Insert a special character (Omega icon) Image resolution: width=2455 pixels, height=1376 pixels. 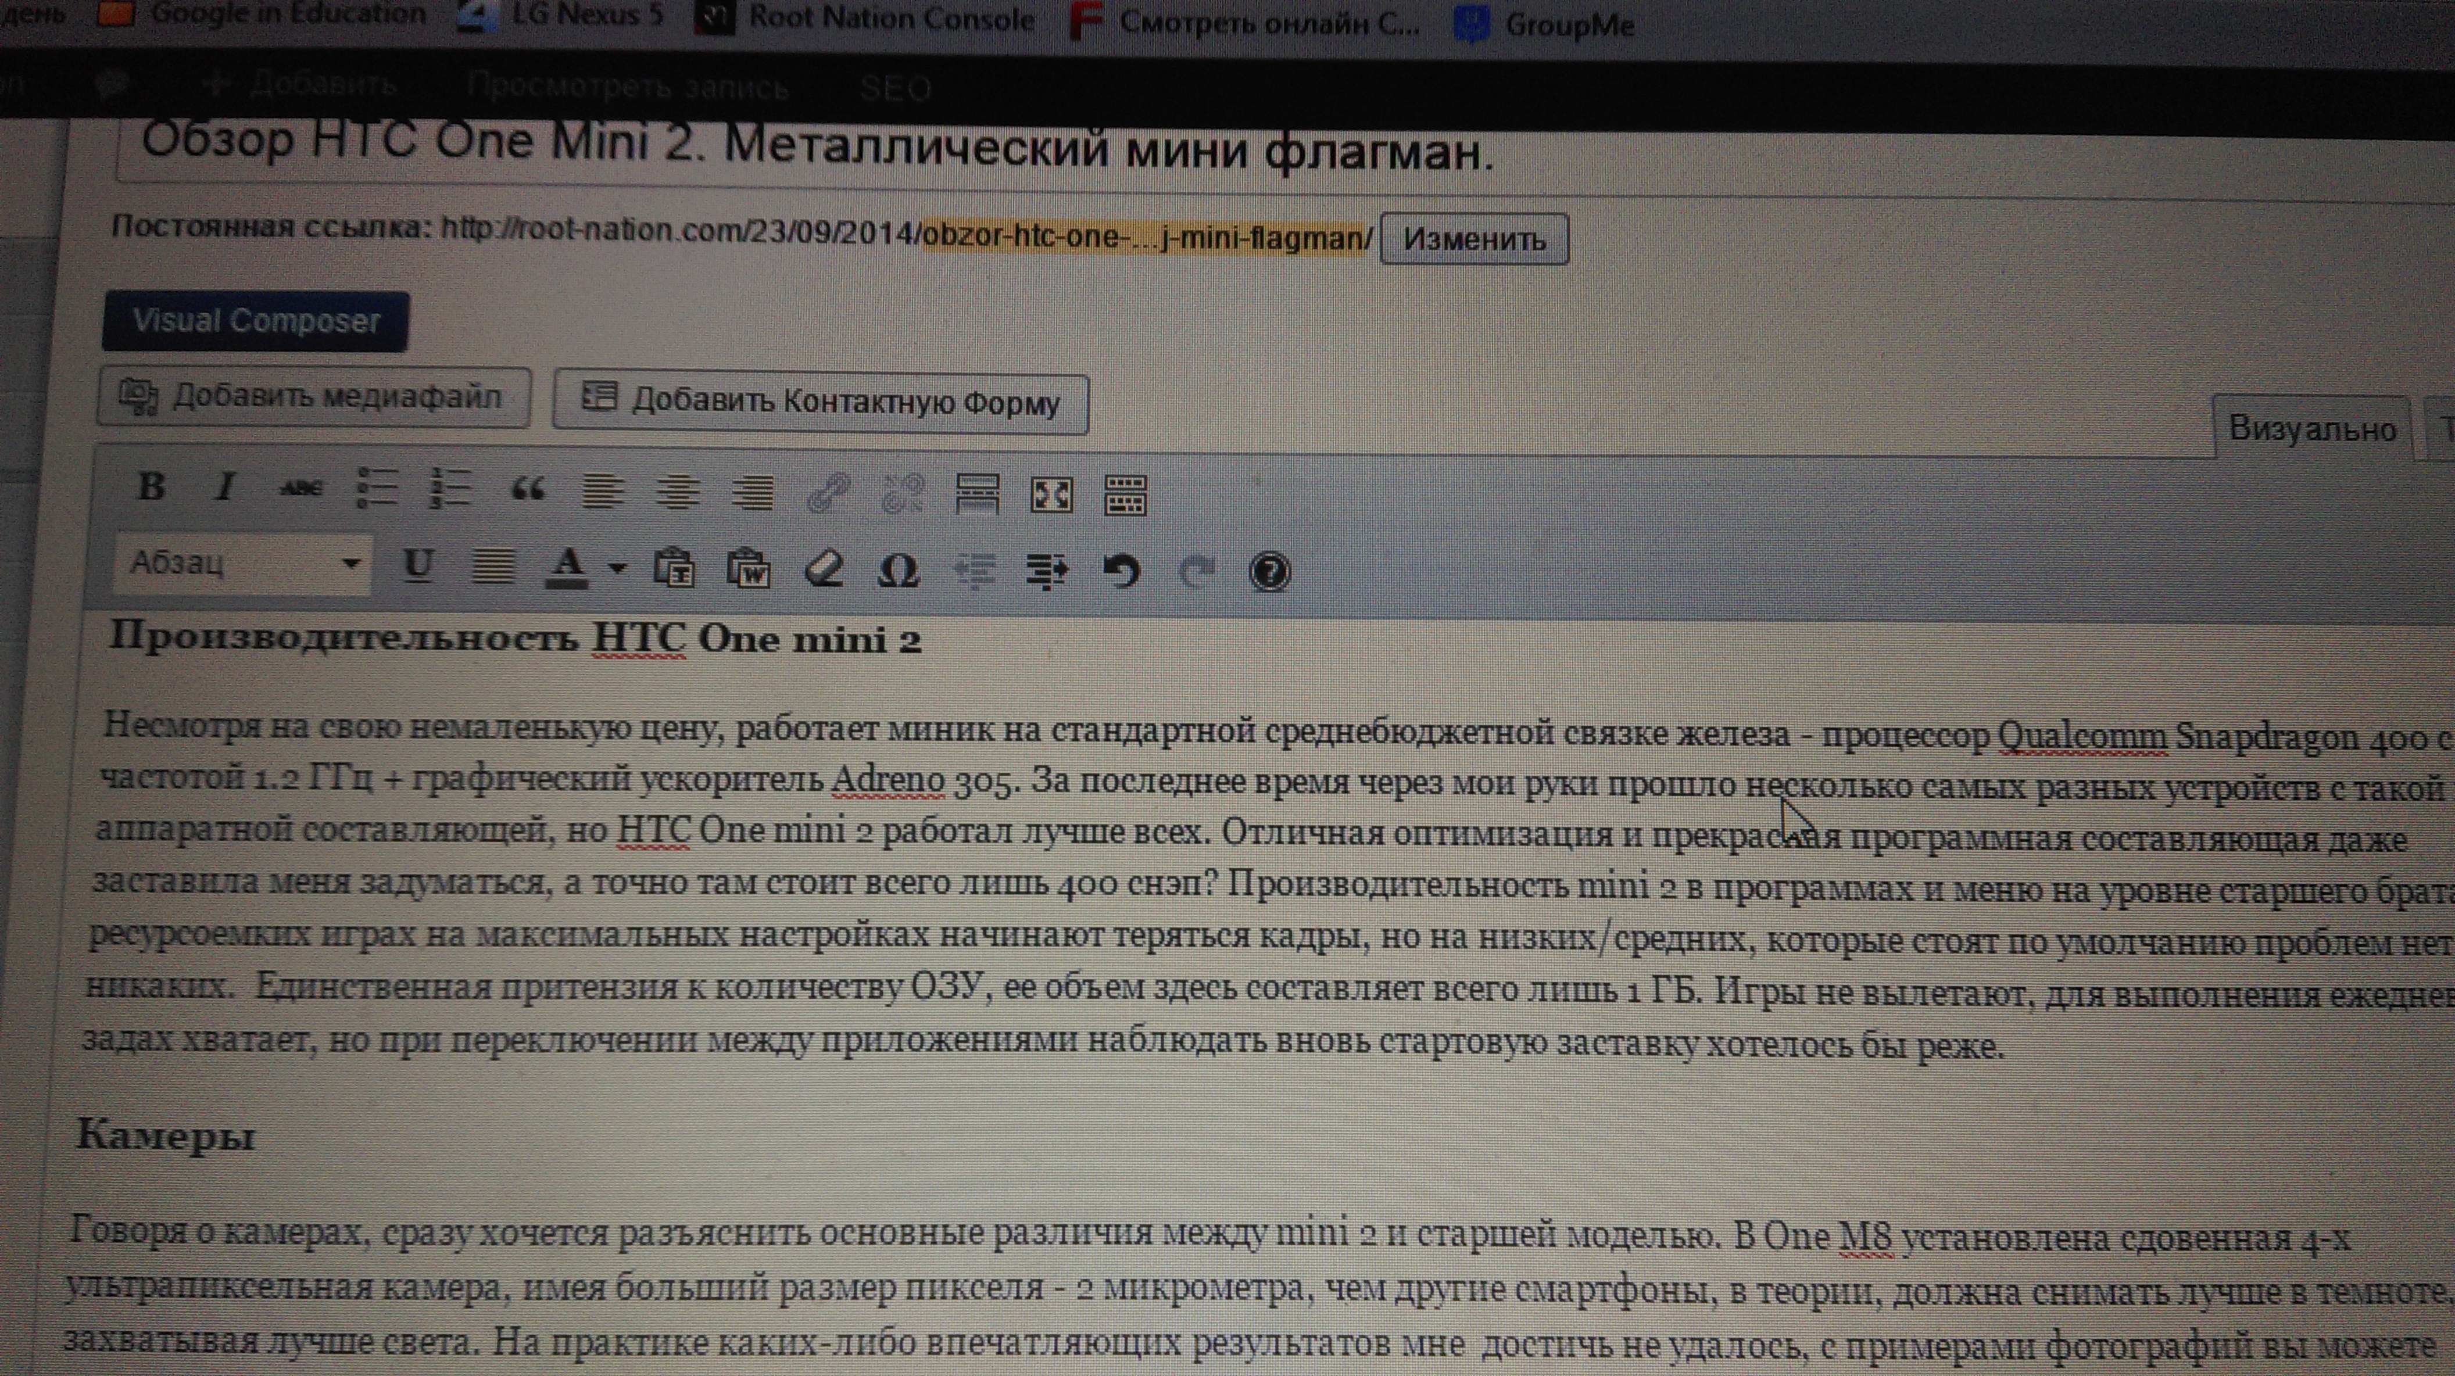[898, 571]
